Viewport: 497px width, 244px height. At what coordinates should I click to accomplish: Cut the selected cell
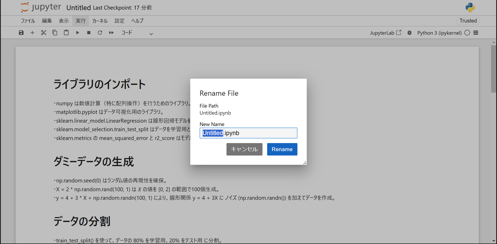43,33
